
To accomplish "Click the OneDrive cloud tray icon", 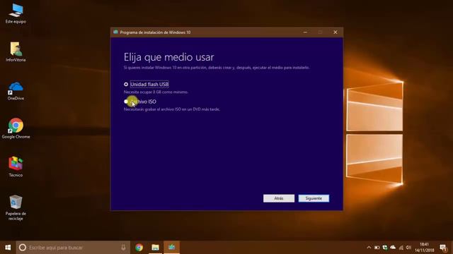I will click(x=393, y=248).
